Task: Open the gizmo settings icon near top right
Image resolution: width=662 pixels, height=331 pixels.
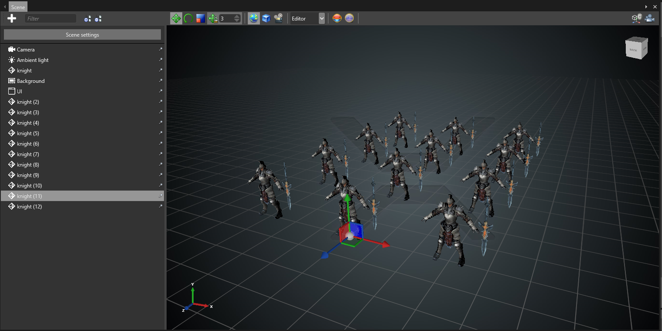Action: pos(636,18)
